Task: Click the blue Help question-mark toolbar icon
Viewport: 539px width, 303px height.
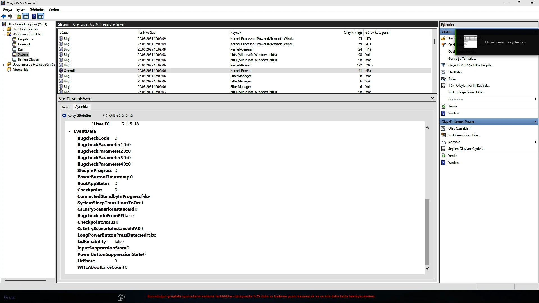Action: click(34, 17)
